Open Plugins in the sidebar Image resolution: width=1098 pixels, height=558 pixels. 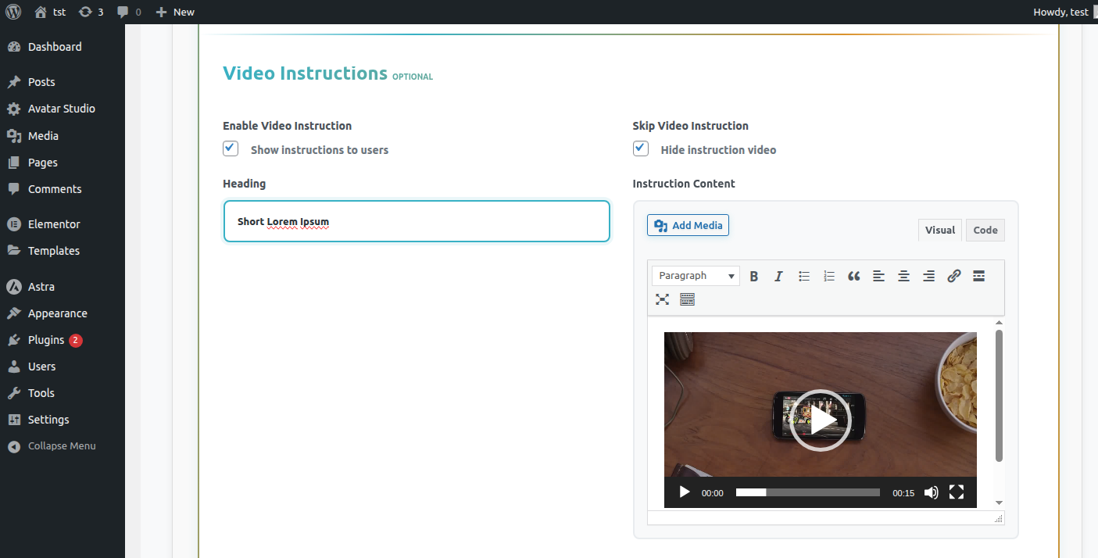[46, 340]
